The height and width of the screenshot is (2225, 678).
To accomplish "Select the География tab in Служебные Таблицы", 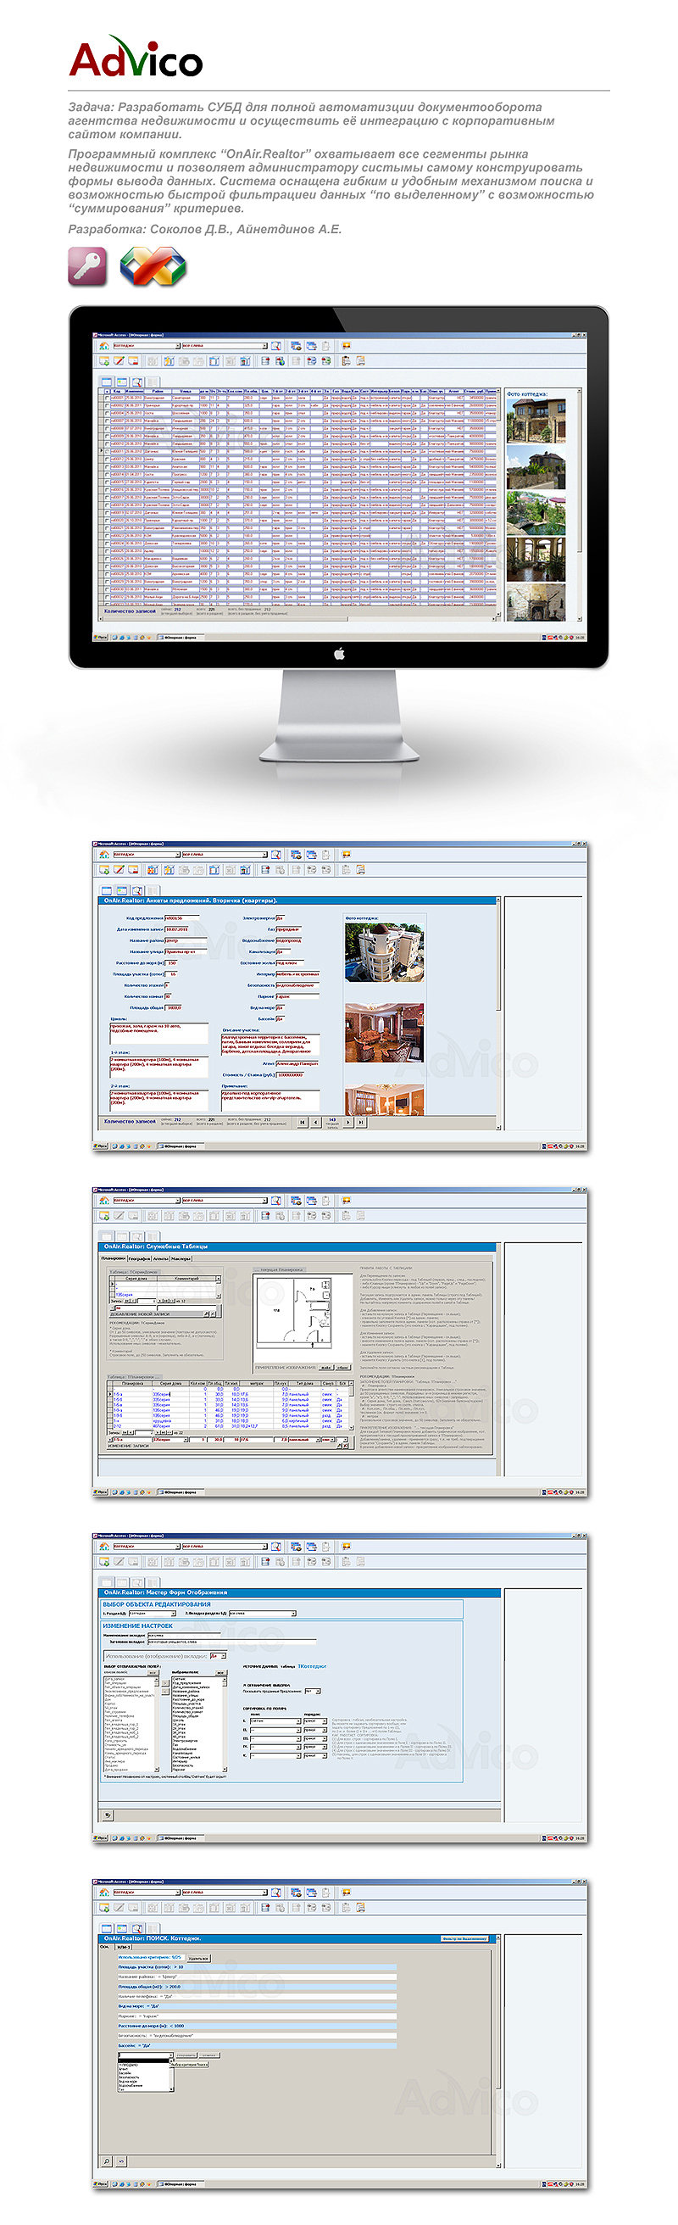I will pyautogui.click(x=139, y=1258).
